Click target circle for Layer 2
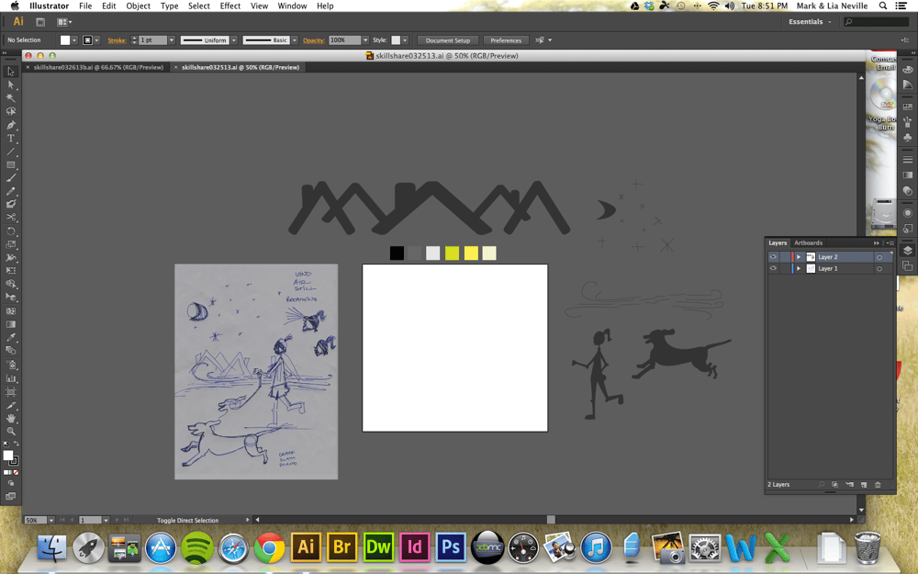The image size is (918, 574). tap(879, 257)
